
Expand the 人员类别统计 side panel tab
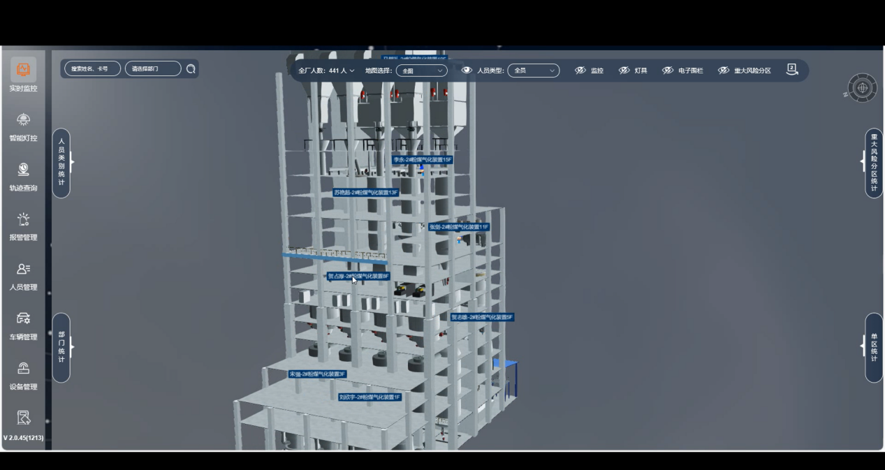pyautogui.click(x=61, y=163)
